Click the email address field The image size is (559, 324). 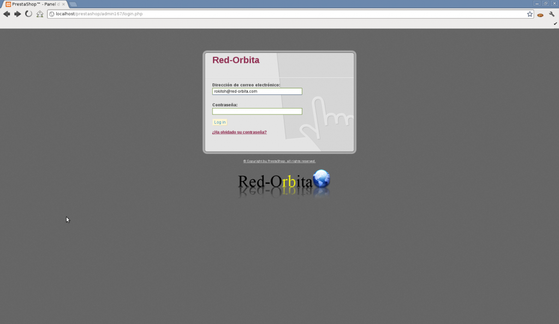(257, 92)
